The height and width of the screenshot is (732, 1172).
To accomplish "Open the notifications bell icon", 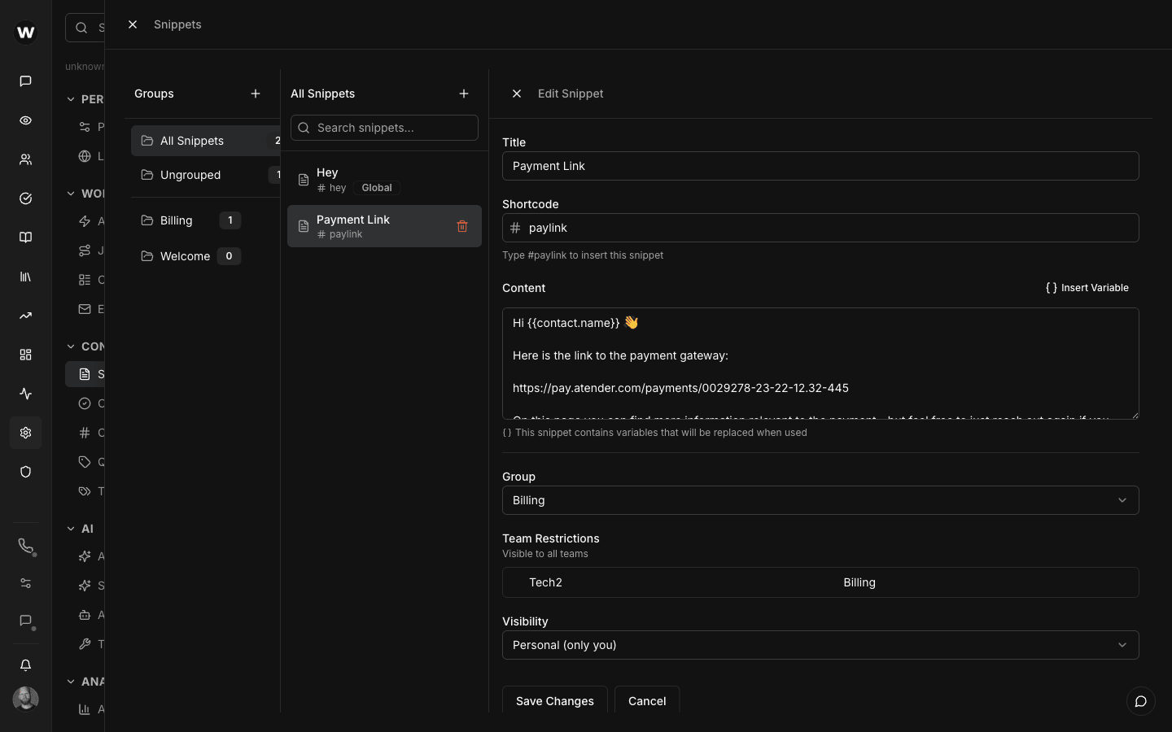I will 25,665.
